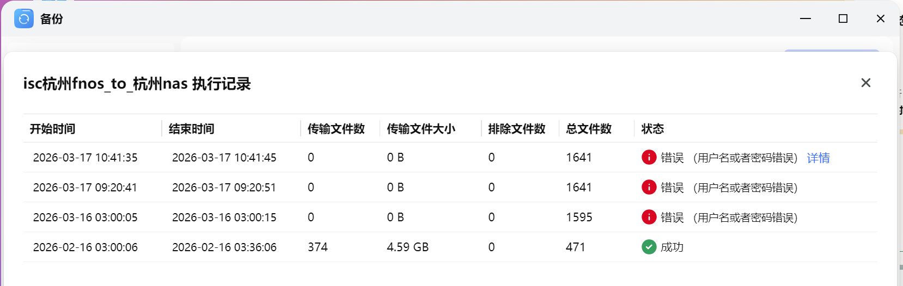Select the 传输文件大小 column header
The image size is (903, 286).
421,129
